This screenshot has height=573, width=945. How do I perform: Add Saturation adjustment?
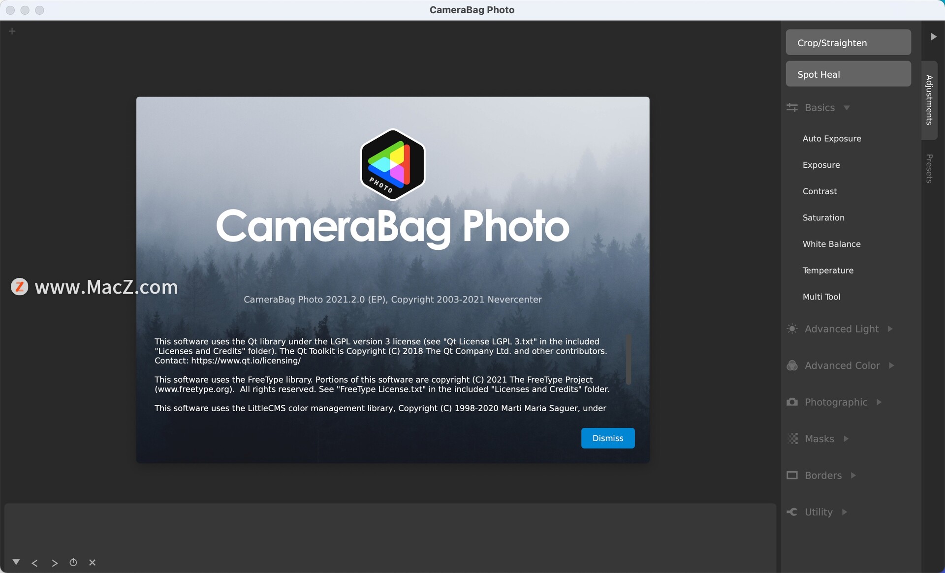823,217
